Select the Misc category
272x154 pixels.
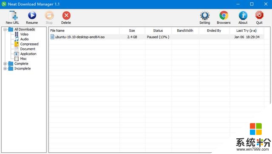tap(23, 59)
